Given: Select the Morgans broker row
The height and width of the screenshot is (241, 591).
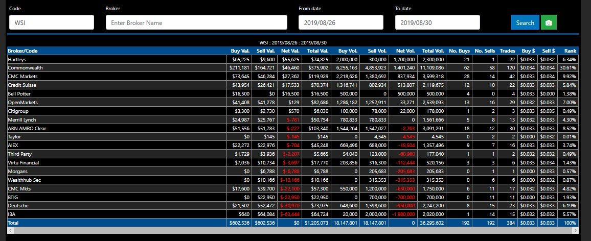Looking at the screenshot, I should (292, 172).
